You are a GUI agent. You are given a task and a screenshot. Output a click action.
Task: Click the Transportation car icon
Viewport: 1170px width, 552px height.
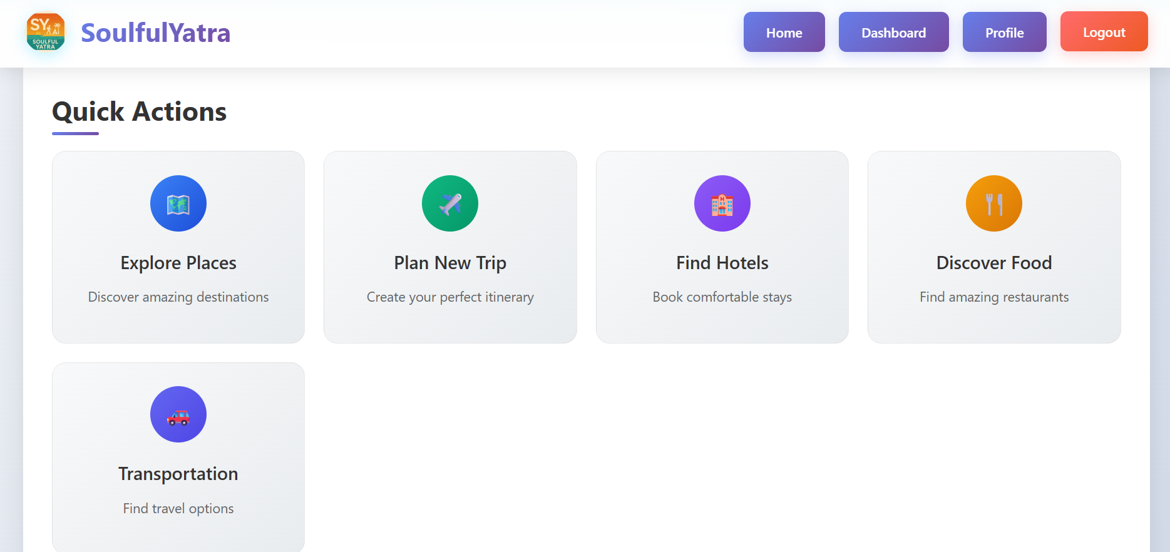coord(178,414)
